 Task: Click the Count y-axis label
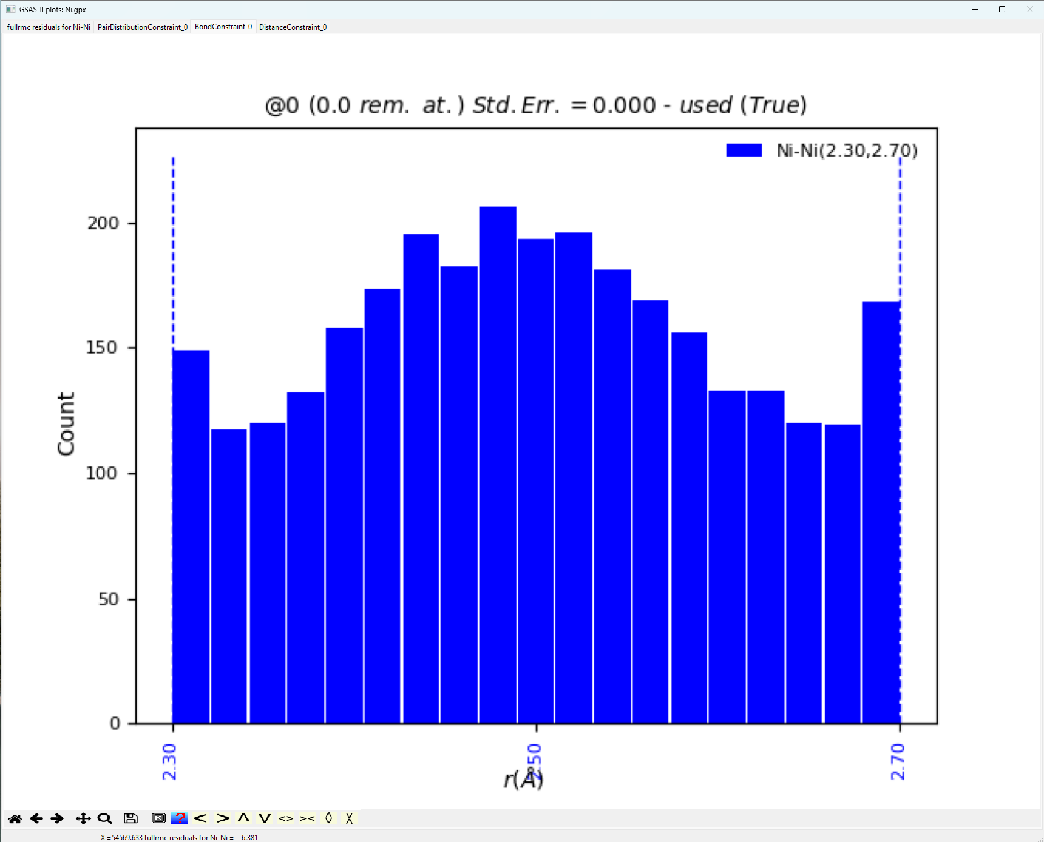click(66, 423)
